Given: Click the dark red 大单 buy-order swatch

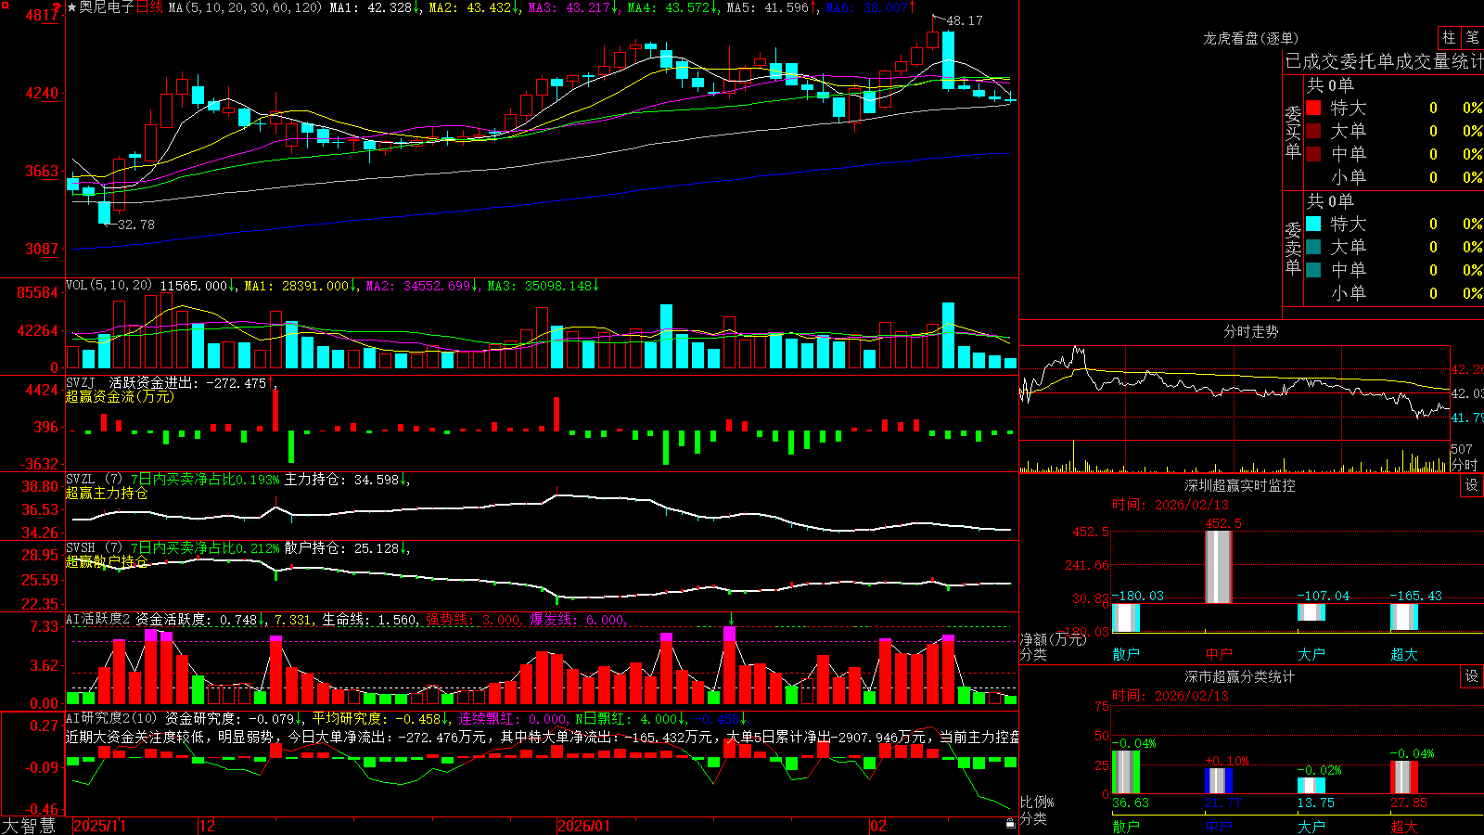Looking at the screenshot, I should pos(1313,131).
